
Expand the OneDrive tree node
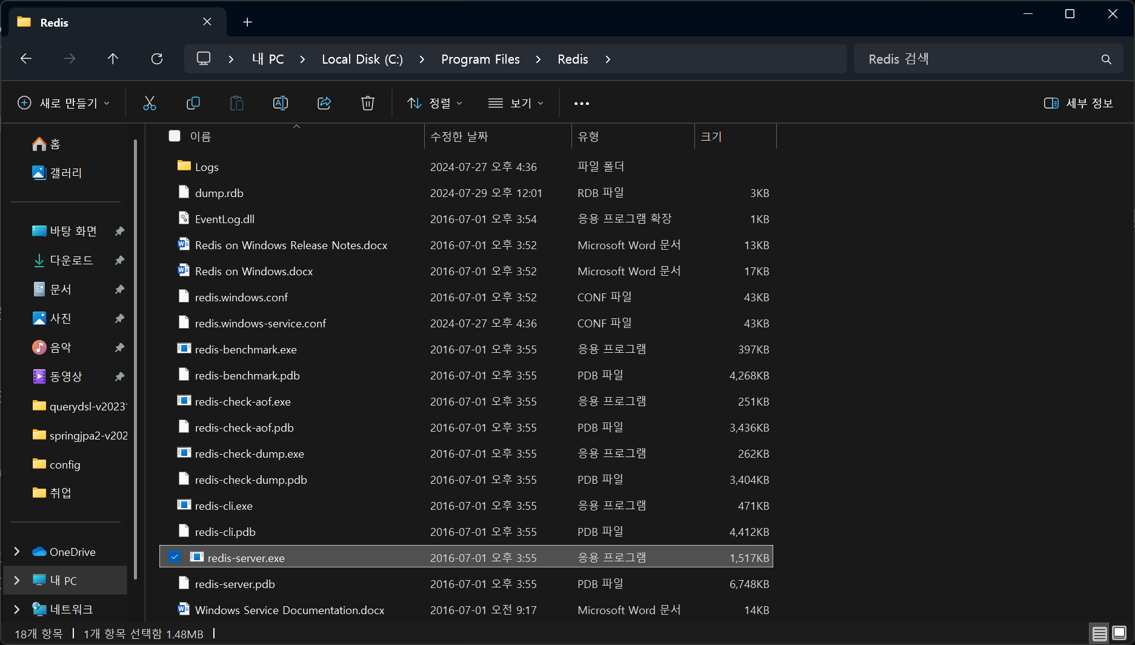coord(17,551)
